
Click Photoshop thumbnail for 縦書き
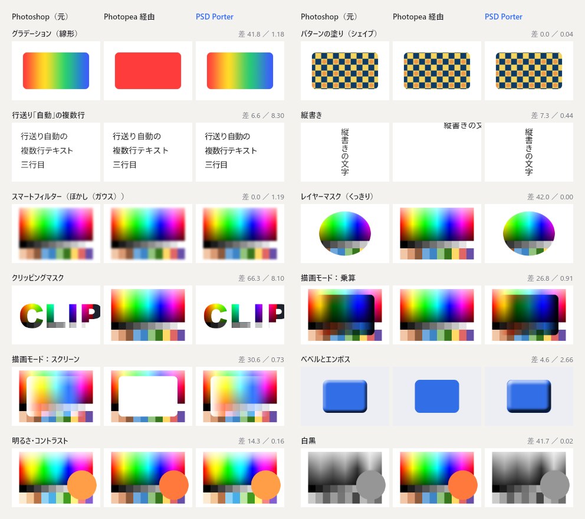(x=345, y=152)
